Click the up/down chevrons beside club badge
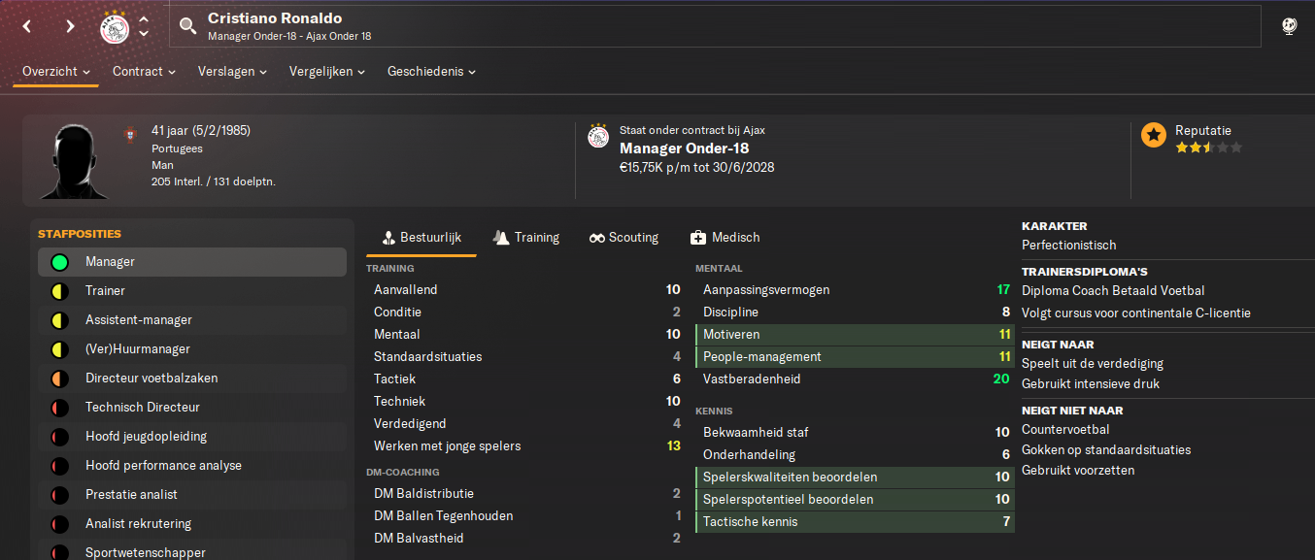Image resolution: width=1315 pixels, height=560 pixels. pos(144,26)
